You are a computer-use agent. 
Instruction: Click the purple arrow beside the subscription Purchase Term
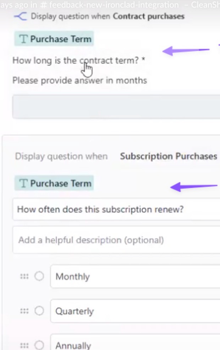(x=194, y=186)
